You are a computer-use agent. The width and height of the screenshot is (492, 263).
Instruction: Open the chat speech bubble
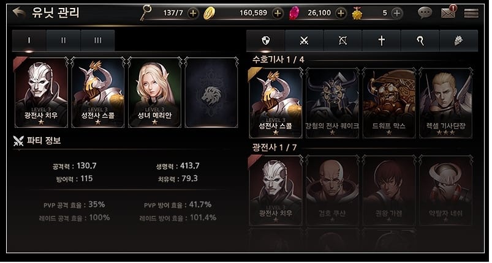425,13
